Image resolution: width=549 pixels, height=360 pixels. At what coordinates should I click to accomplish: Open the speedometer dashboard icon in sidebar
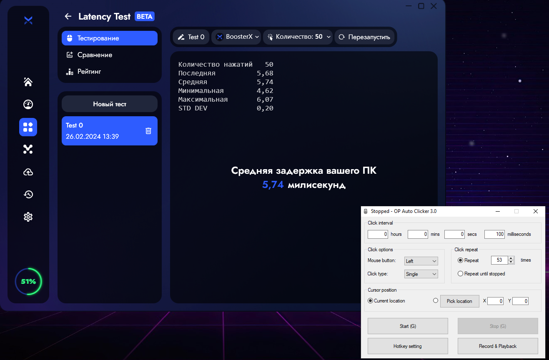click(28, 104)
